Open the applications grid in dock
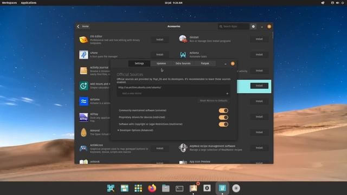This screenshot has width=347, height=195. tap(138, 188)
